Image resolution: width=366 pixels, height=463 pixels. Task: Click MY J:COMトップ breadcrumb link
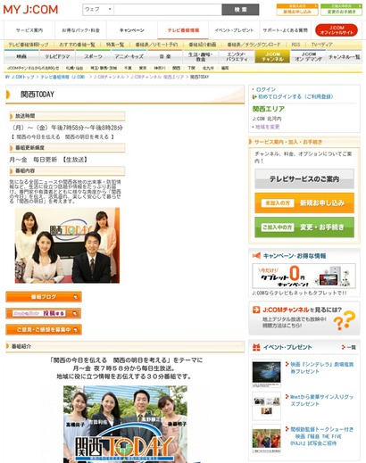coord(20,77)
